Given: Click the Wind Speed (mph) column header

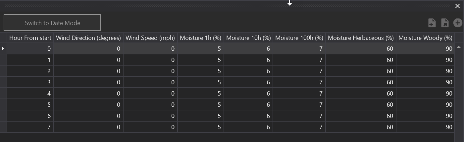Looking at the screenshot, I should [x=150, y=38].
